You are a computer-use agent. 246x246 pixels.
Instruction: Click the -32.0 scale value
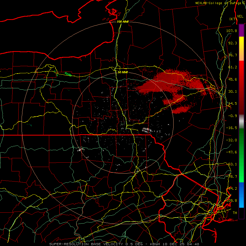[x=232, y=140]
